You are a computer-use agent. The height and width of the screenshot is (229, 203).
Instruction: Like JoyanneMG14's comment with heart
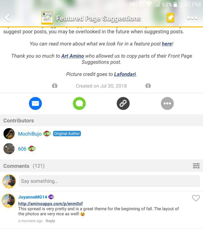(x=196, y=198)
